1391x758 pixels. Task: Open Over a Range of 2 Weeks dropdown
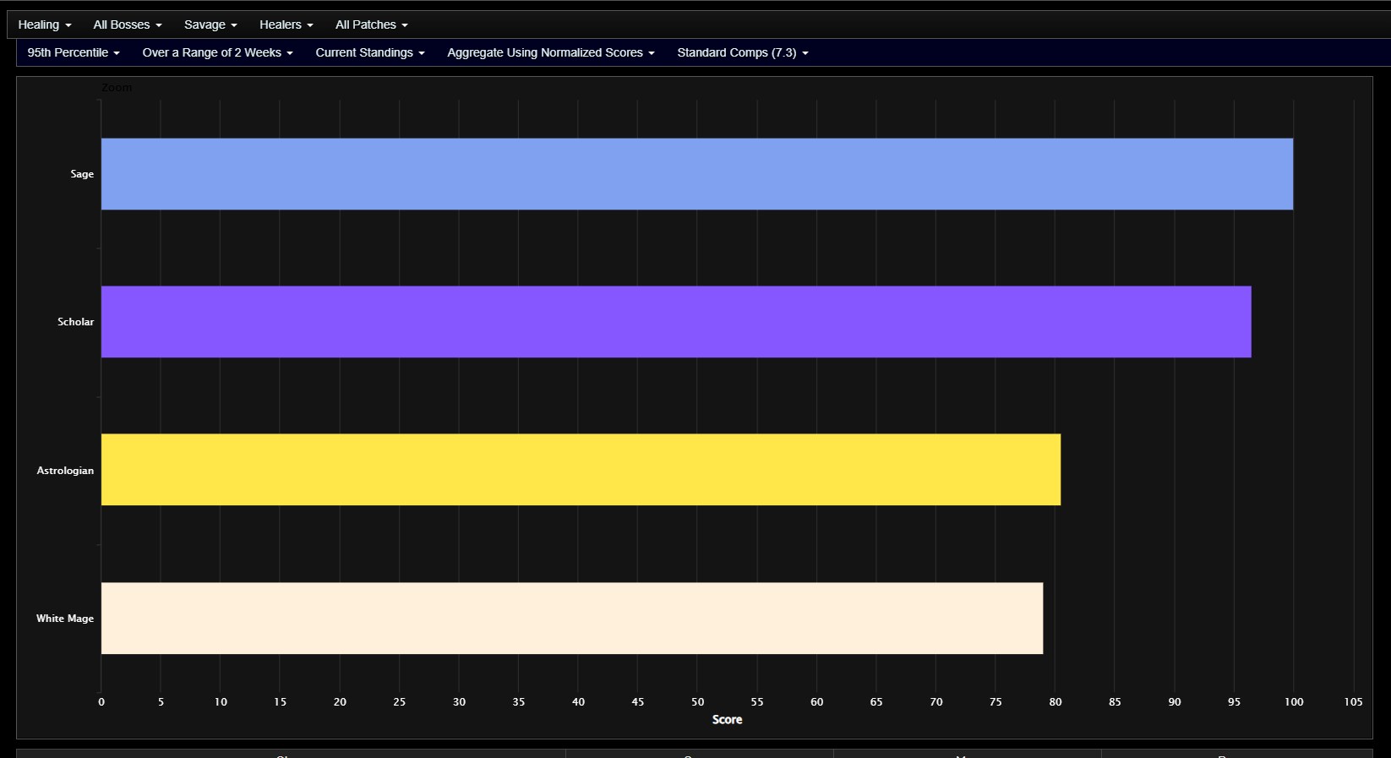coord(218,52)
